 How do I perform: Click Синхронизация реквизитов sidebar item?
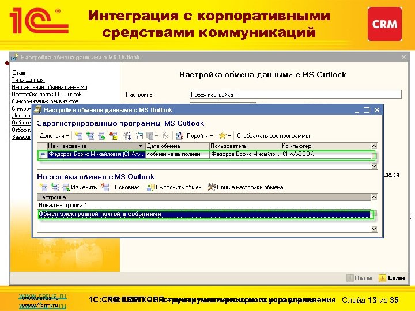[45, 101]
